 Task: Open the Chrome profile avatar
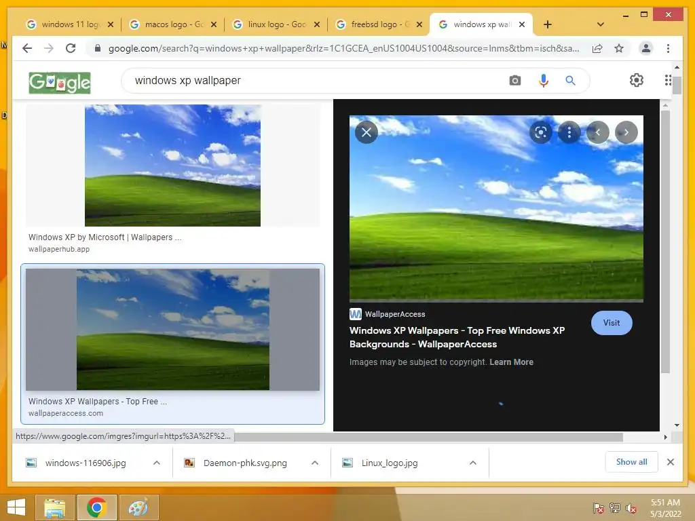pyautogui.click(x=646, y=48)
